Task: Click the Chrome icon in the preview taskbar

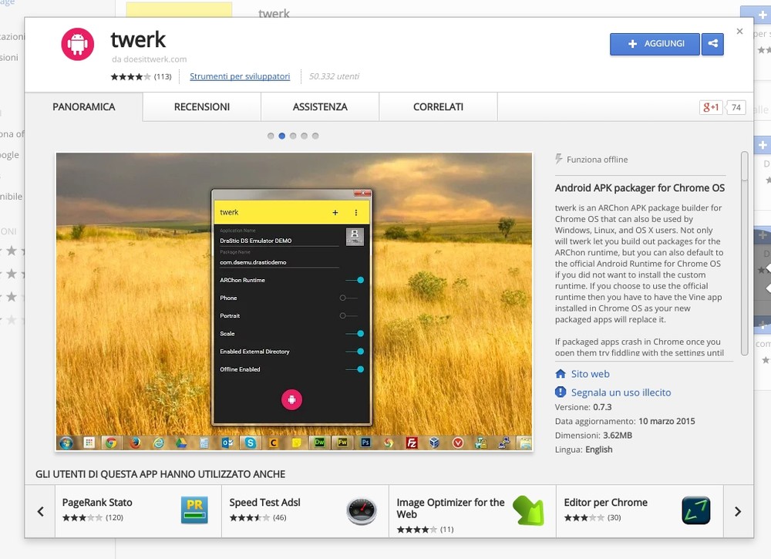Action: (x=111, y=443)
